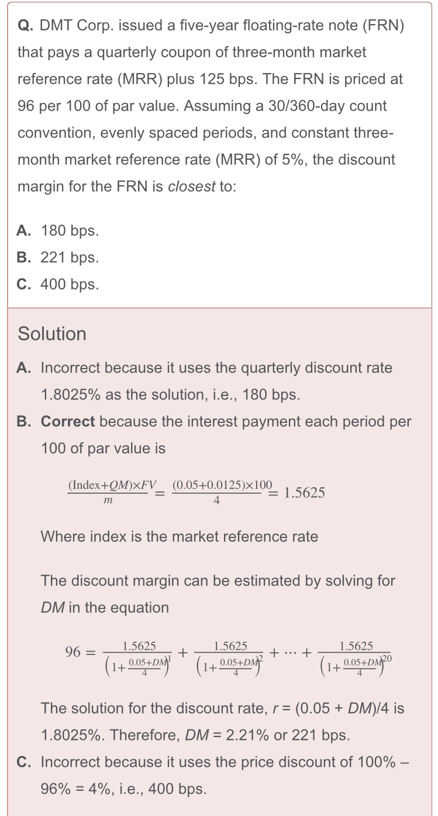Click the bold C. label in the solution
438x816 pixels.
(24, 762)
